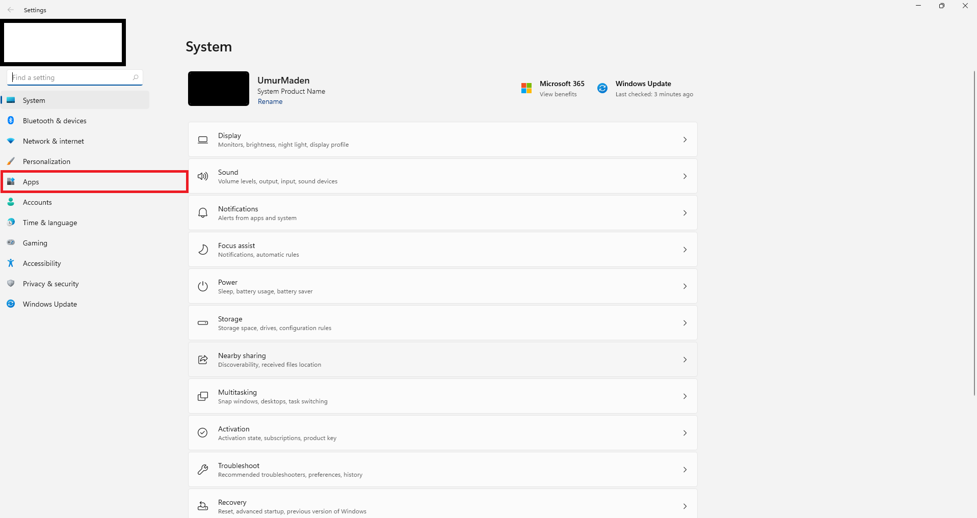Screen dimensions: 977x518
Task: Click the Privacy & security shield icon
Action: coord(11,284)
